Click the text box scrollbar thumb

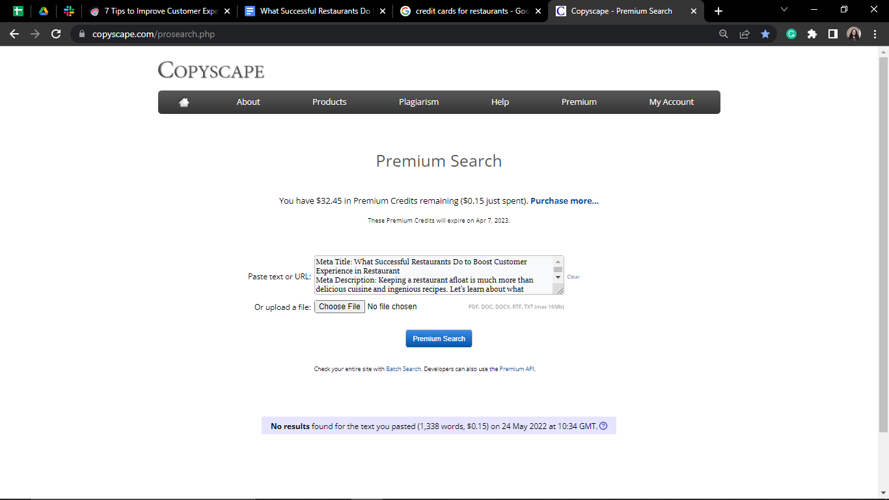(558, 269)
